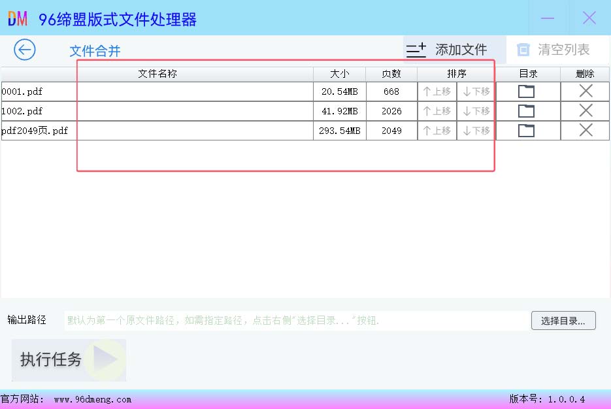Click the 文件名称 column header
Viewport: 611px width, 409px height.
coord(157,74)
